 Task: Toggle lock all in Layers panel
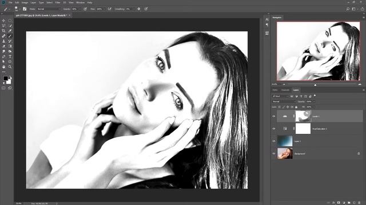click(296, 107)
